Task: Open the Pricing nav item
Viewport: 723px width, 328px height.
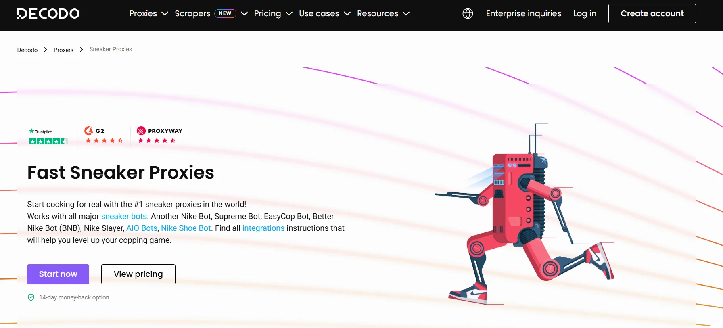Action: pos(267,13)
